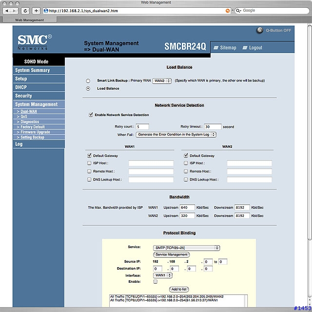The image size is (312, 312).
Task: Click the Source IP 'to' end field
Action: pos(223,262)
